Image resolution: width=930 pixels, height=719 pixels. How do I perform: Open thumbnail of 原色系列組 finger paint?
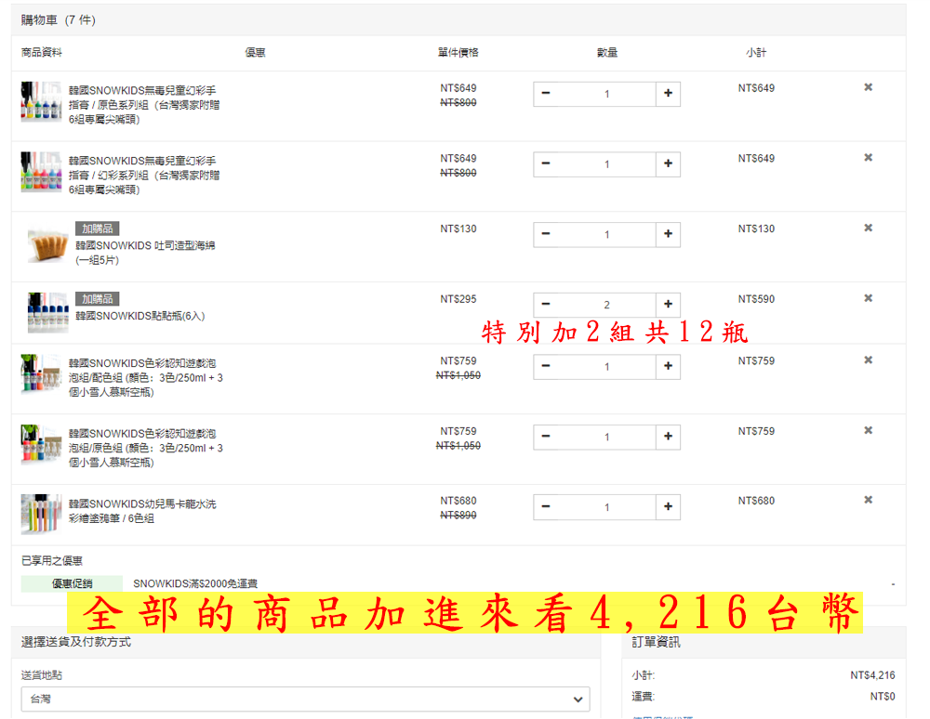point(41,102)
